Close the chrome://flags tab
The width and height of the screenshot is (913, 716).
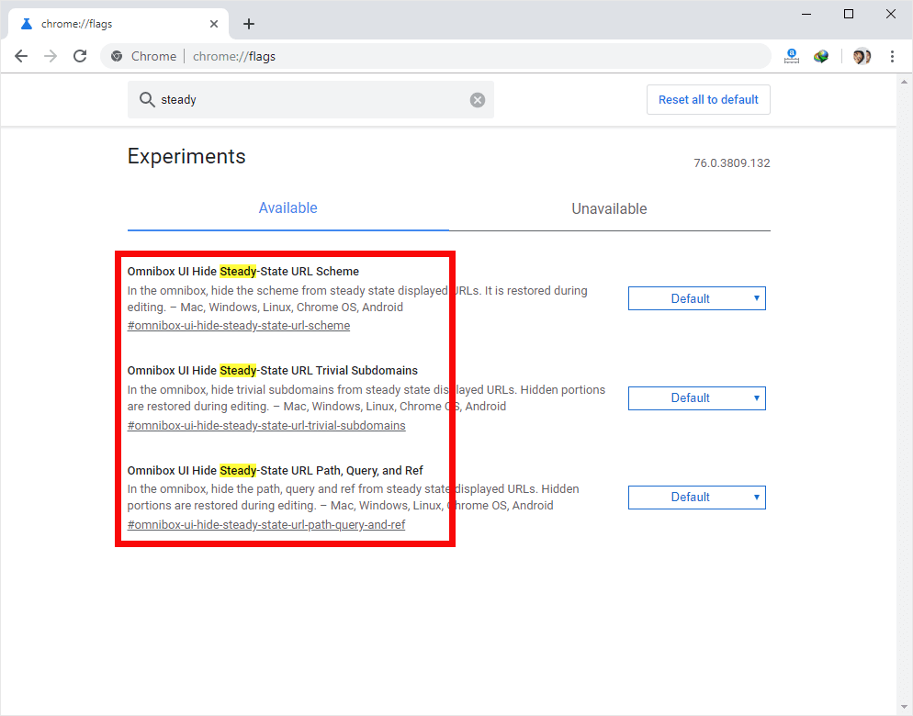(x=214, y=24)
